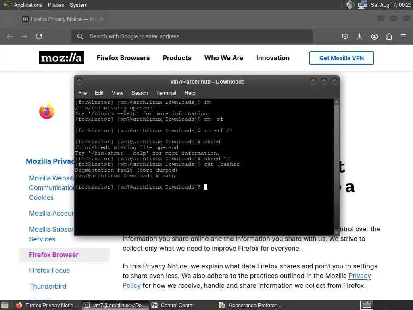Click the terminal title bar text

pos(208,82)
